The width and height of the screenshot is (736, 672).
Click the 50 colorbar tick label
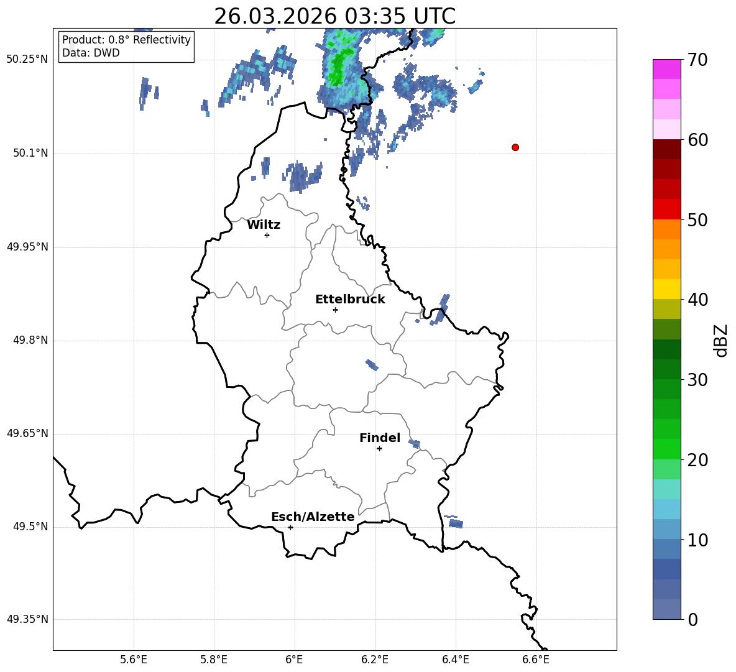[697, 219]
